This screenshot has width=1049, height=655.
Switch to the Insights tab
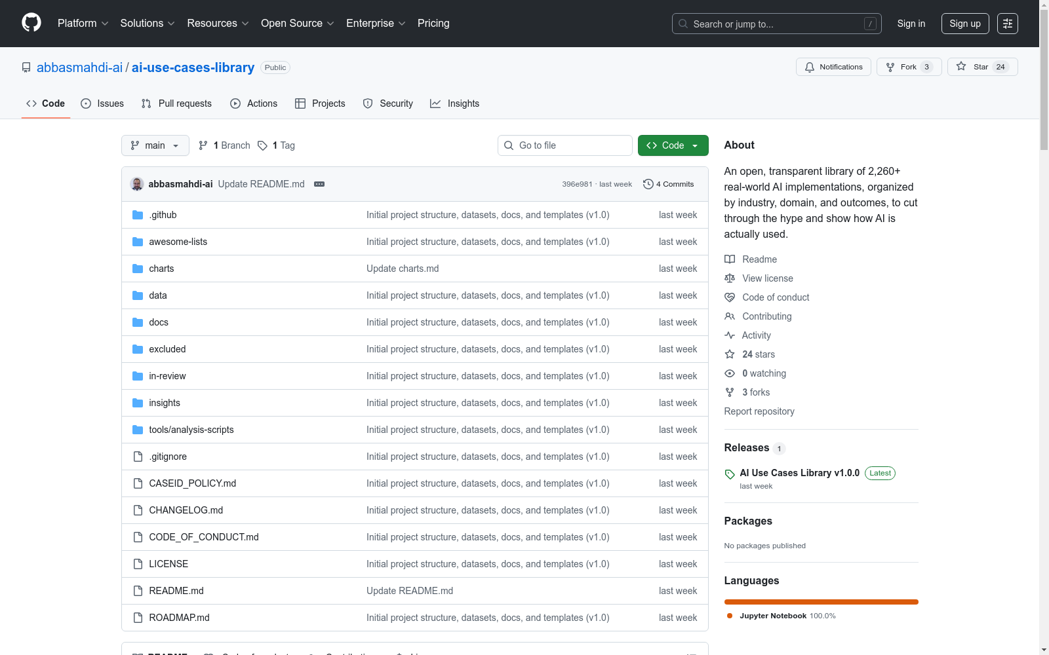(455, 103)
